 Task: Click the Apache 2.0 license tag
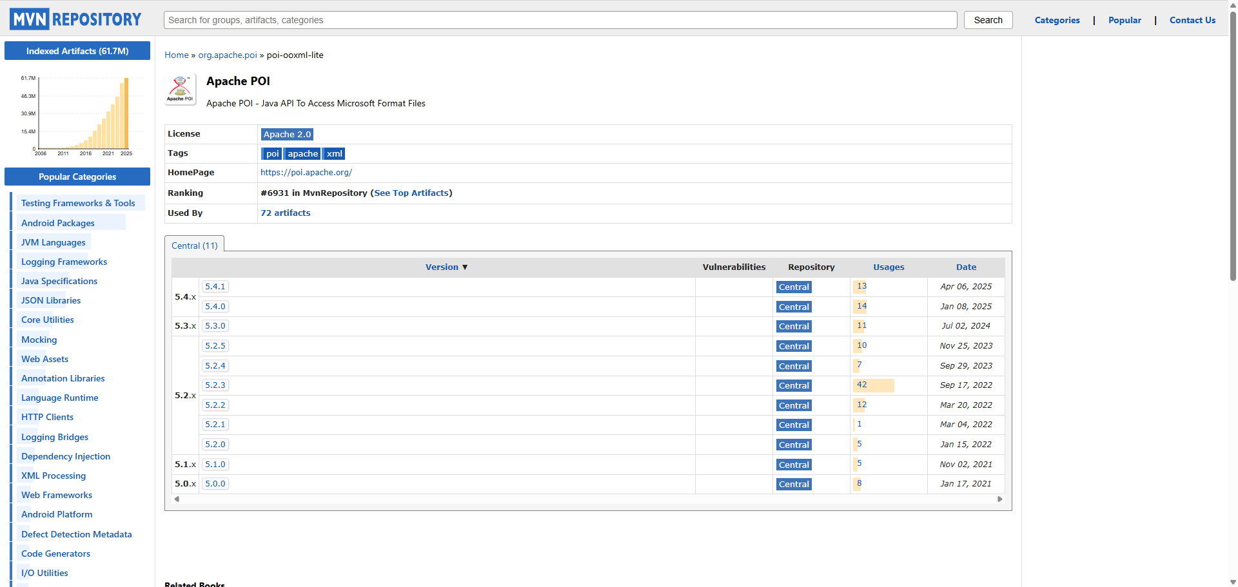coord(287,134)
